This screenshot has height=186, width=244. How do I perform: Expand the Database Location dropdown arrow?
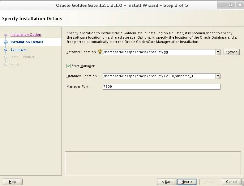(218, 76)
